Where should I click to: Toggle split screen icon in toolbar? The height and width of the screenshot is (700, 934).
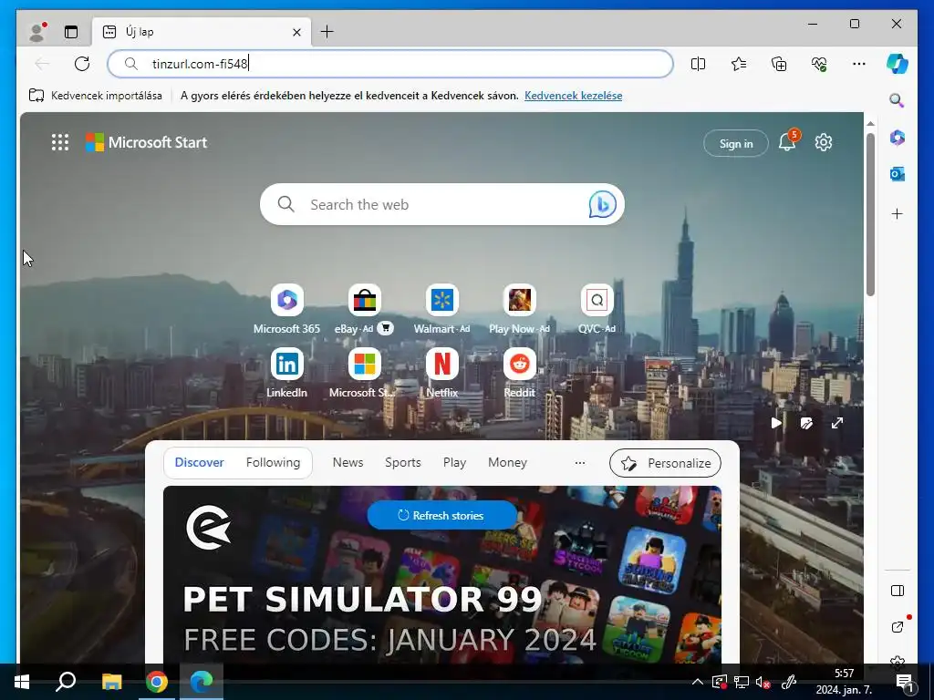pyautogui.click(x=698, y=64)
